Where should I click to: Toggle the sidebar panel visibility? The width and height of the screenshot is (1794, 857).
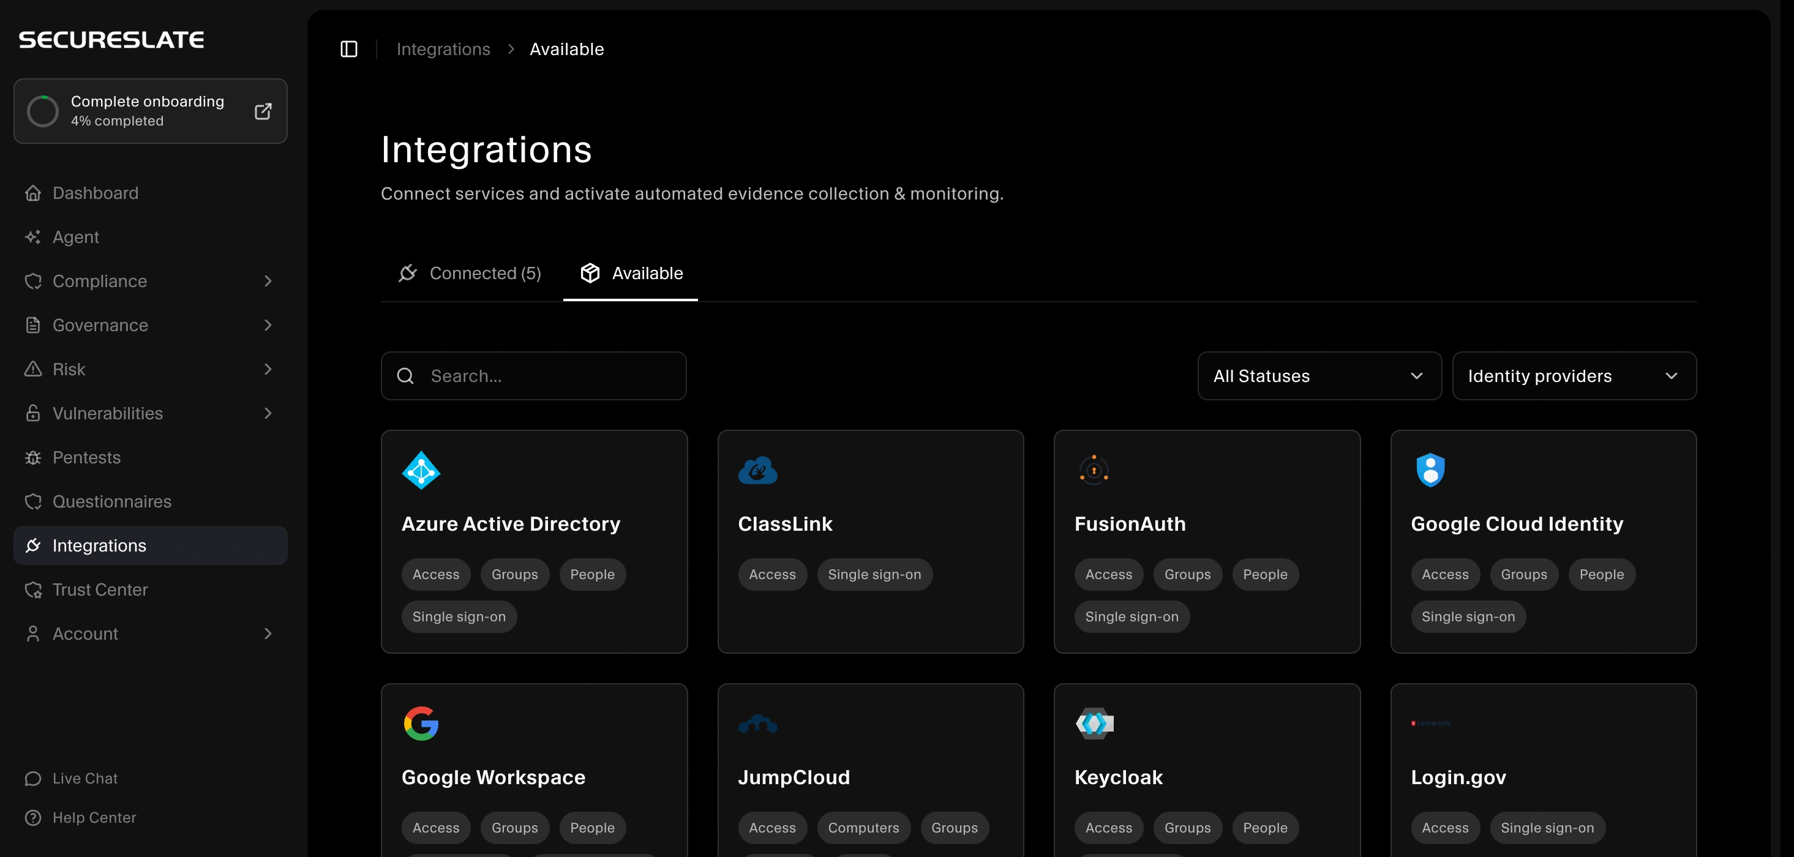348,49
